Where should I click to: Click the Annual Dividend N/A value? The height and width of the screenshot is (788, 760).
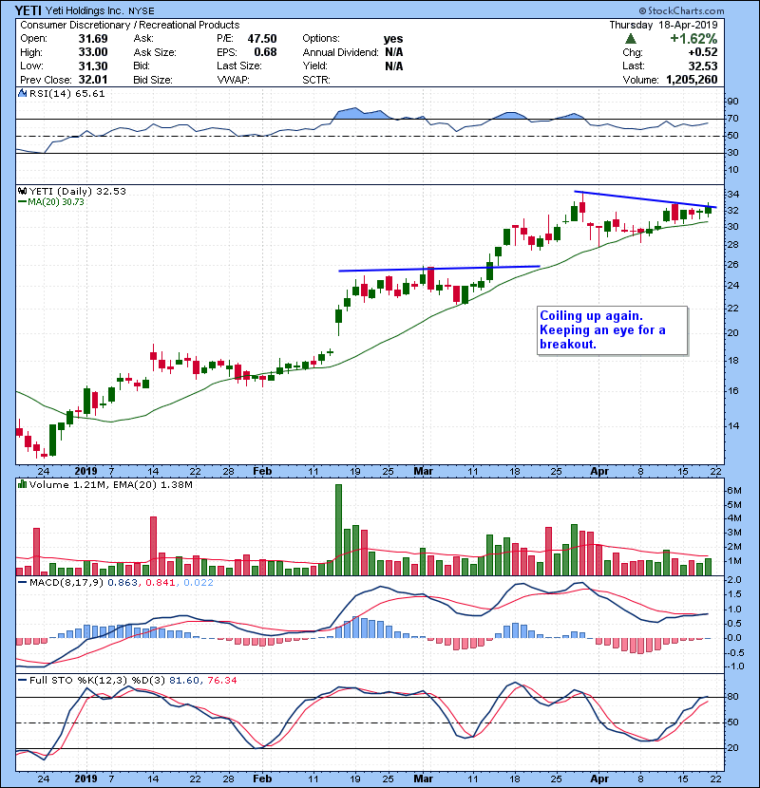point(394,52)
